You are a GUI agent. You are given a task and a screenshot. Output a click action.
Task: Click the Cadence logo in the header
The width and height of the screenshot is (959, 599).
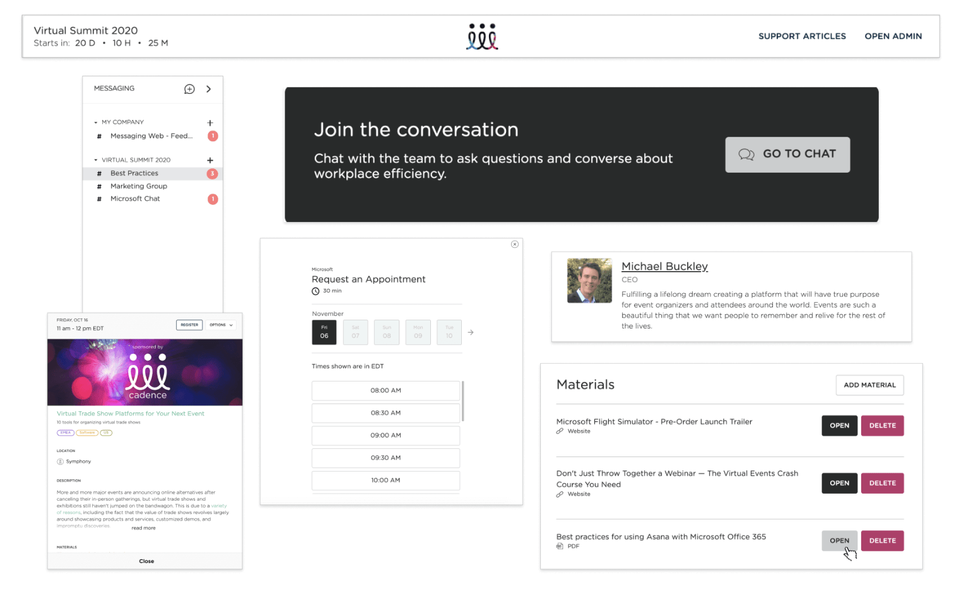482,37
